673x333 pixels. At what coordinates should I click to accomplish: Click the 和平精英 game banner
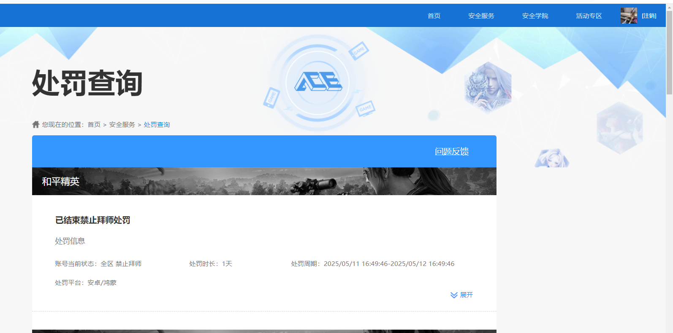click(264, 181)
